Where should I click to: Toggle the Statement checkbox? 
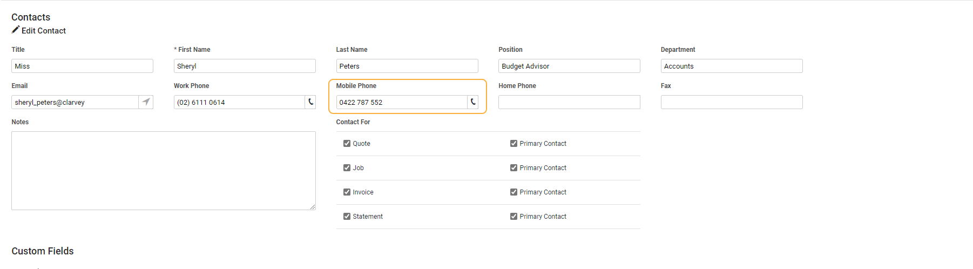(347, 217)
